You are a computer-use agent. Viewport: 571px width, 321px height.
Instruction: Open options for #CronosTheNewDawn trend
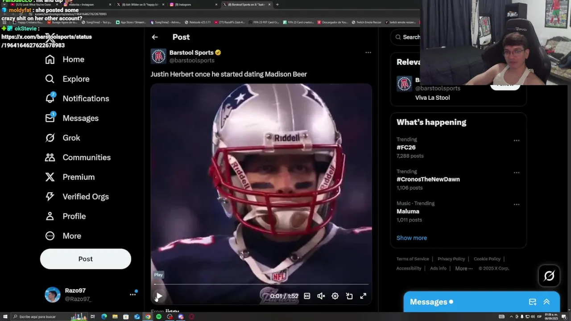[x=517, y=173]
